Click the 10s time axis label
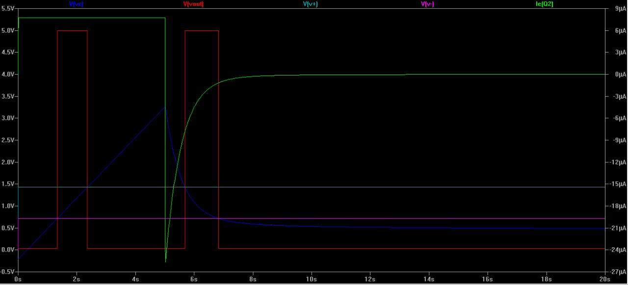The image size is (628, 285). [x=312, y=279]
